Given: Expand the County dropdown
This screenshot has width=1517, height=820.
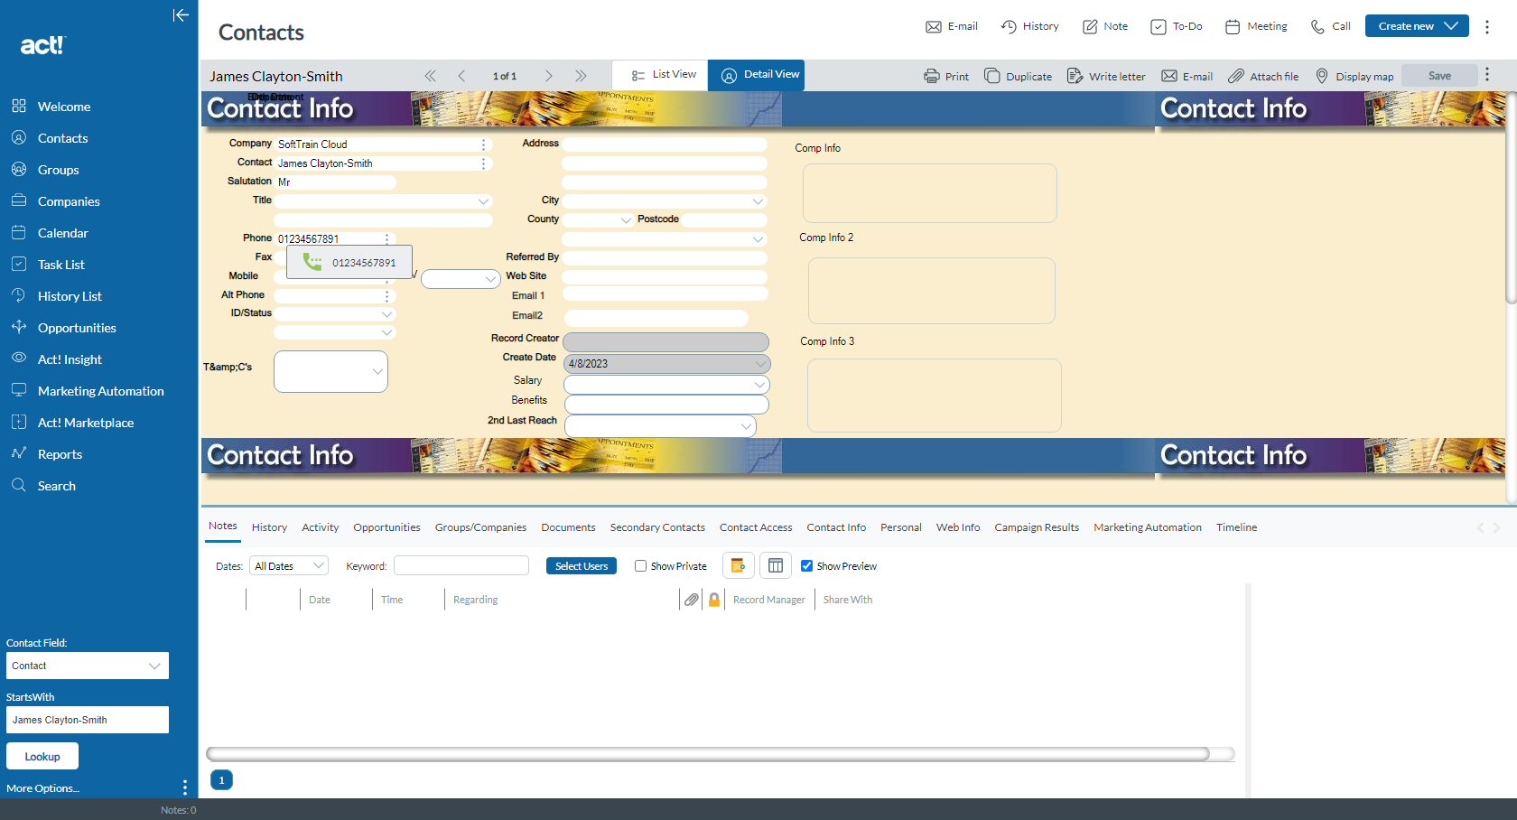Looking at the screenshot, I should [626, 220].
